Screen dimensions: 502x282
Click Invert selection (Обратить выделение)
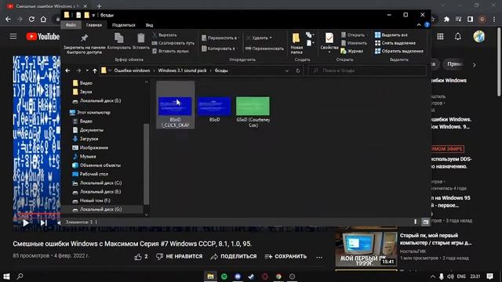point(399,51)
